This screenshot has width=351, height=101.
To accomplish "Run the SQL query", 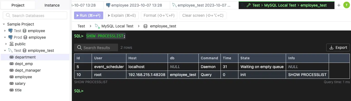I will 89,15.
